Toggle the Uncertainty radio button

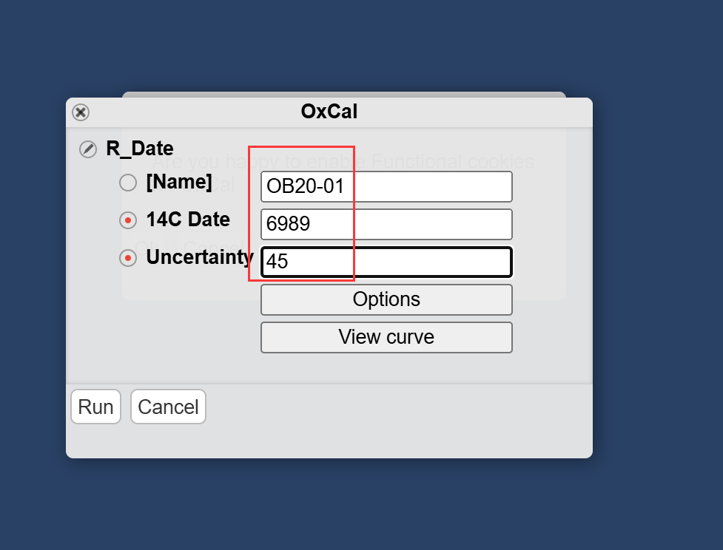pos(128,258)
